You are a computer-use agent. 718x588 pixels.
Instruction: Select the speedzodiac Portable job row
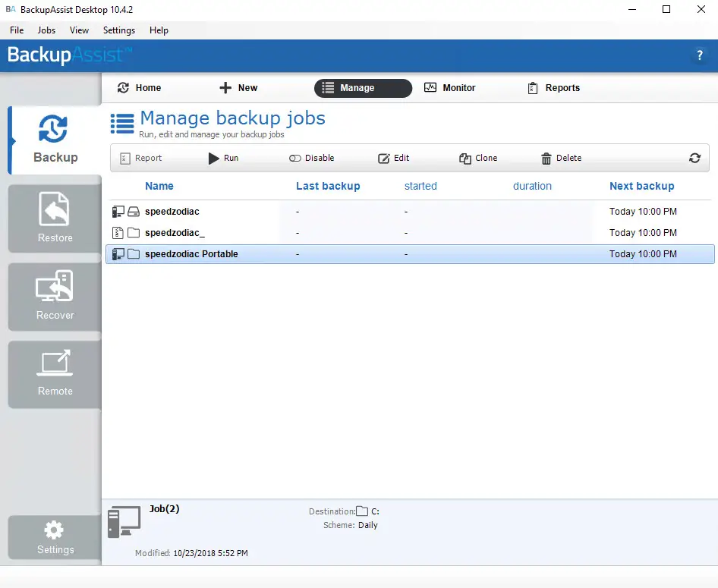pyautogui.click(x=410, y=254)
